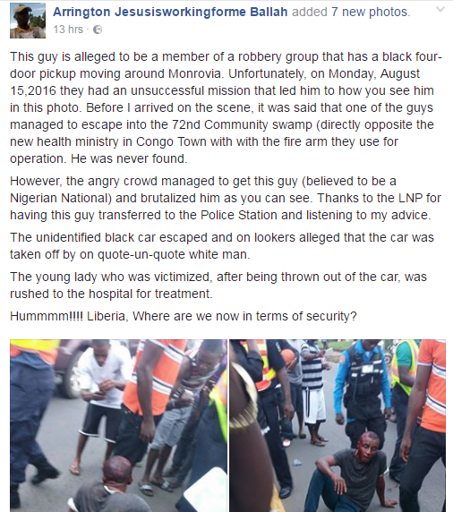Click the globe public privacy icon

point(98,30)
